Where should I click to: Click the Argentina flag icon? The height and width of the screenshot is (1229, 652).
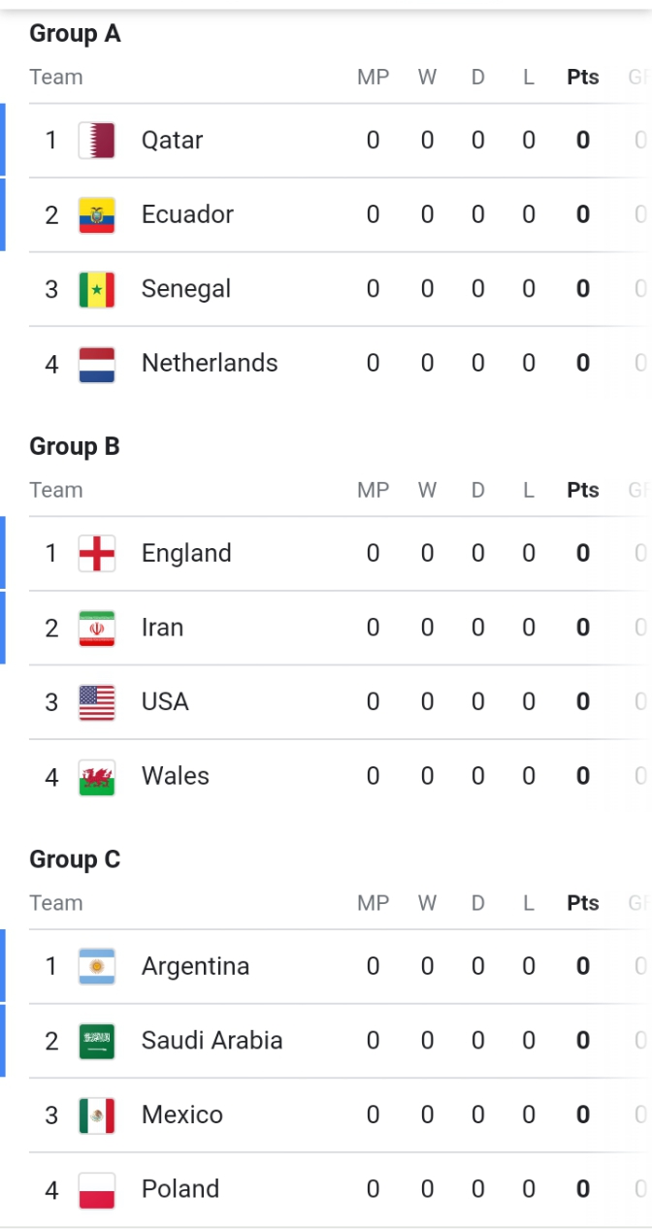[x=97, y=966]
